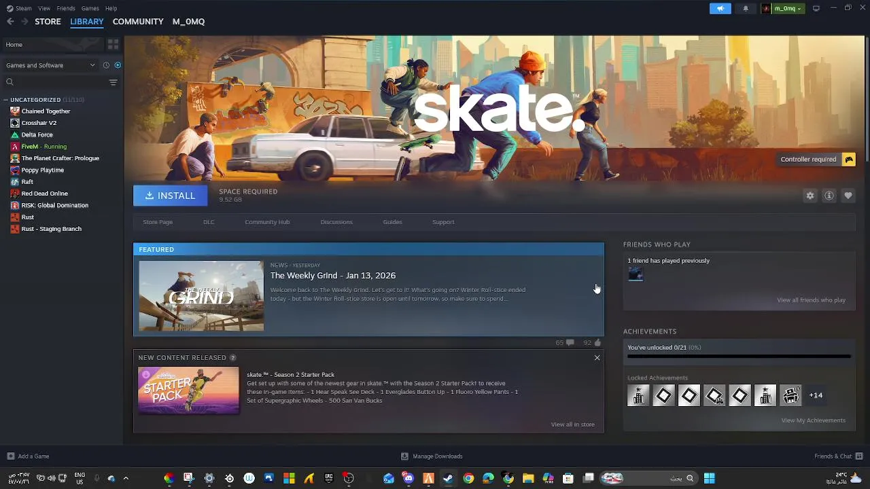Close the New Content Released panel
The height and width of the screenshot is (489, 870).
coord(597,358)
